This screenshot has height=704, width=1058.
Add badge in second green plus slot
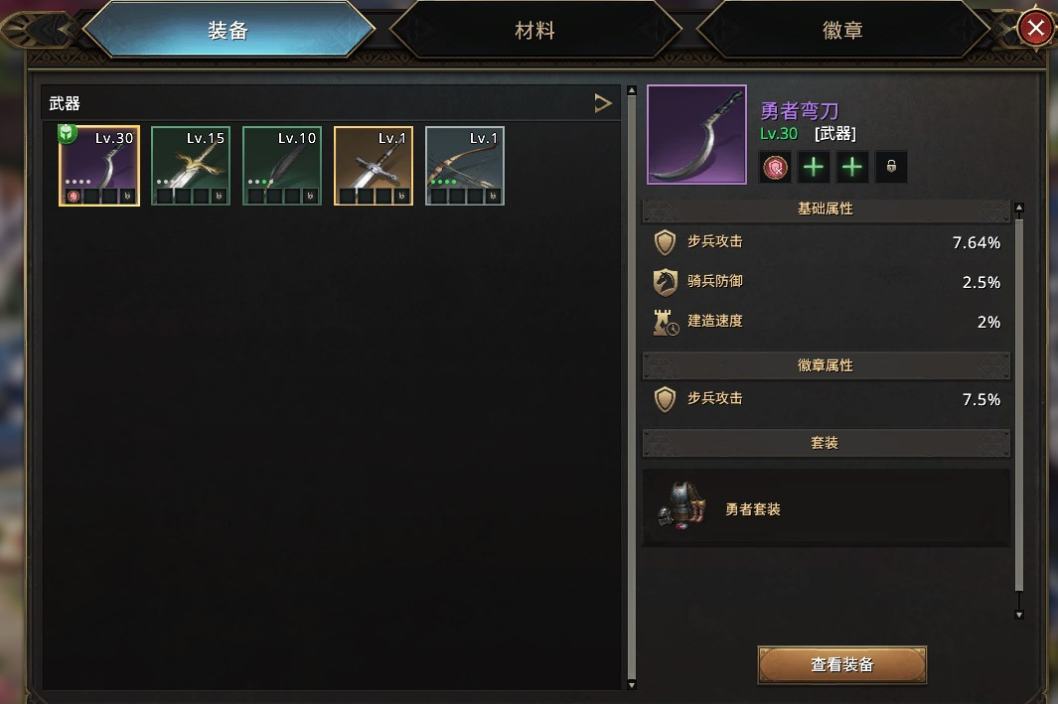[x=852, y=167]
